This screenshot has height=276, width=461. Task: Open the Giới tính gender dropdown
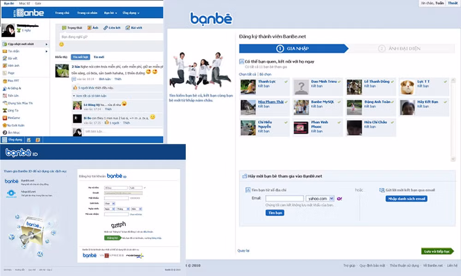coord(109,203)
